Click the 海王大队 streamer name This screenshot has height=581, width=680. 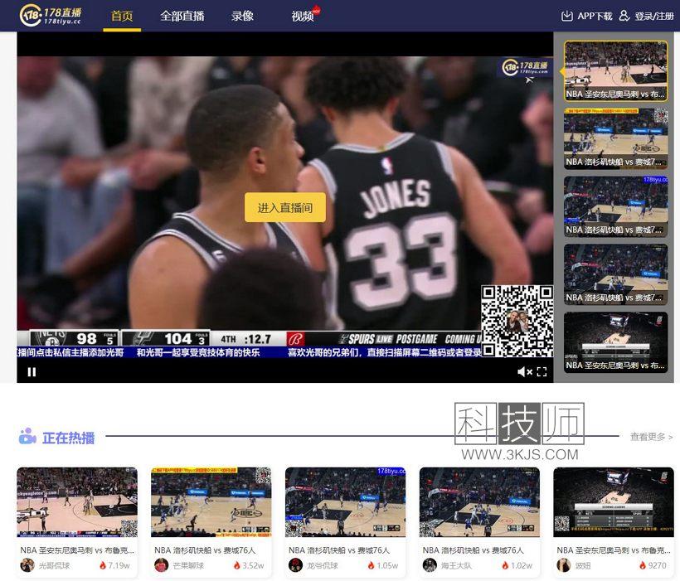coord(456,565)
